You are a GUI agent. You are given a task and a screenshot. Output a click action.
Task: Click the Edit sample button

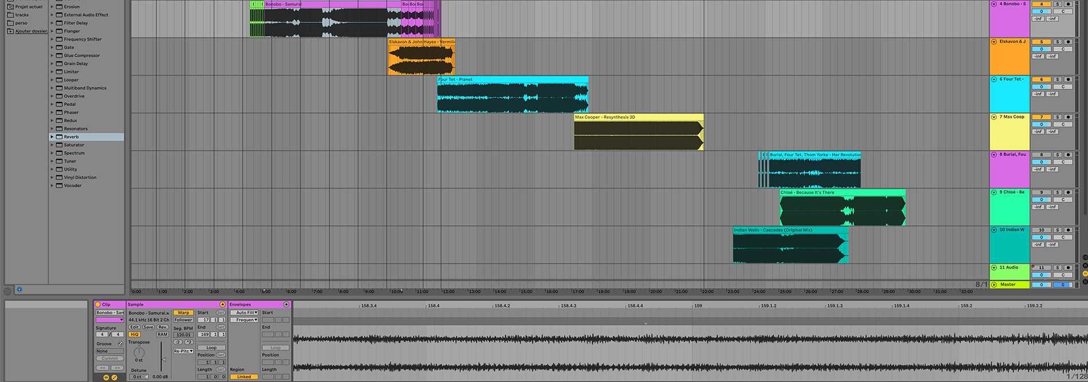[x=134, y=327]
